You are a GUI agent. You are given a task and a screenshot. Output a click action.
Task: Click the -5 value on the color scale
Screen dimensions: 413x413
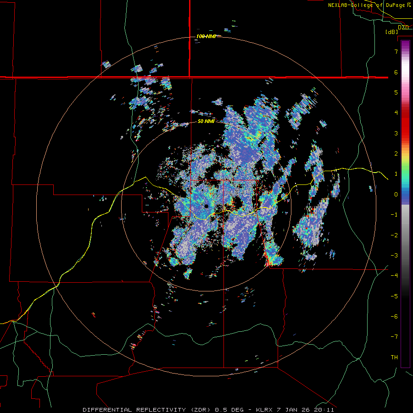tap(394, 296)
